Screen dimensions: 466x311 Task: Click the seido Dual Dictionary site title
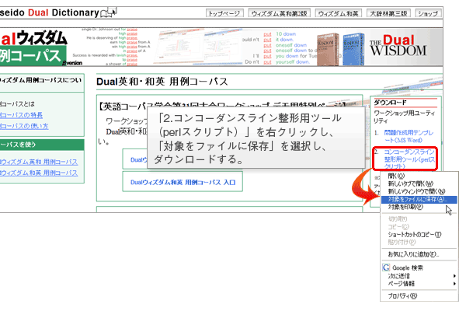pyautogui.click(x=50, y=12)
